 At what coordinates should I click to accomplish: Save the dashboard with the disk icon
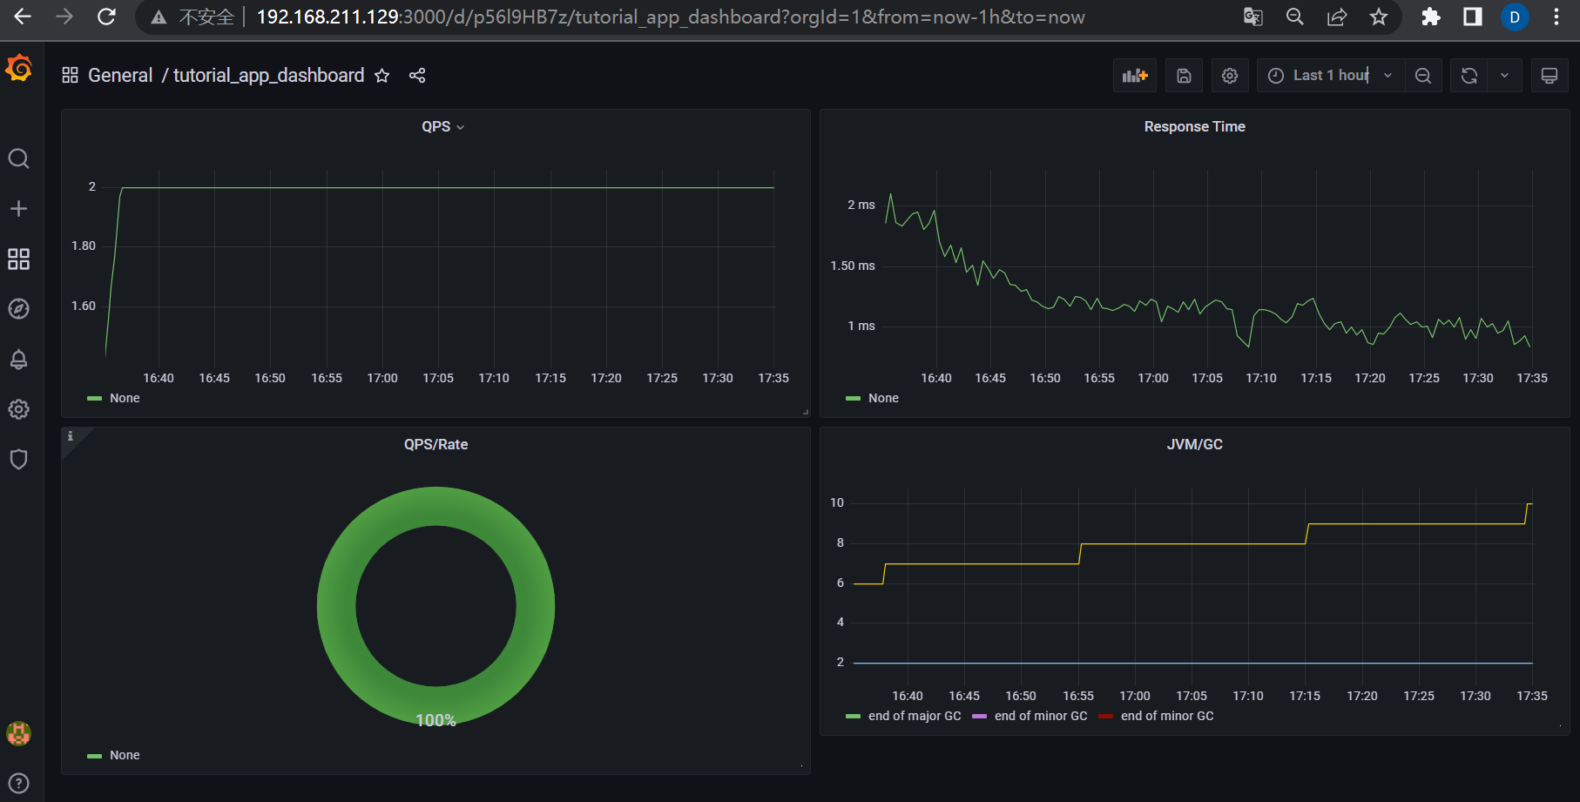(x=1184, y=76)
